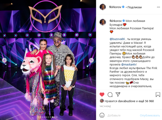Open the comment speech bubble icon
This screenshot has height=120, width=162.
point(110,95)
